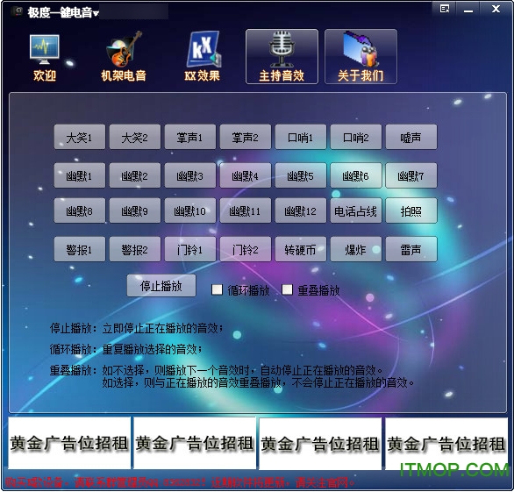This screenshot has width=514, height=492.
Task: Play the 门铃1 doorbell effect
Action: point(190,249)
